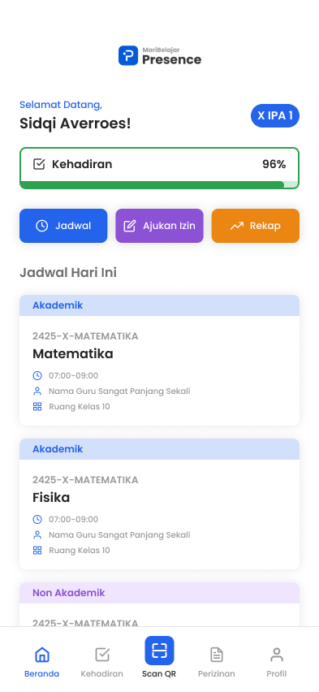Tap the Ajukan Izin purple button
This screenshot has width=319, height=692.
pyautogui.click(x=159, y=226)
